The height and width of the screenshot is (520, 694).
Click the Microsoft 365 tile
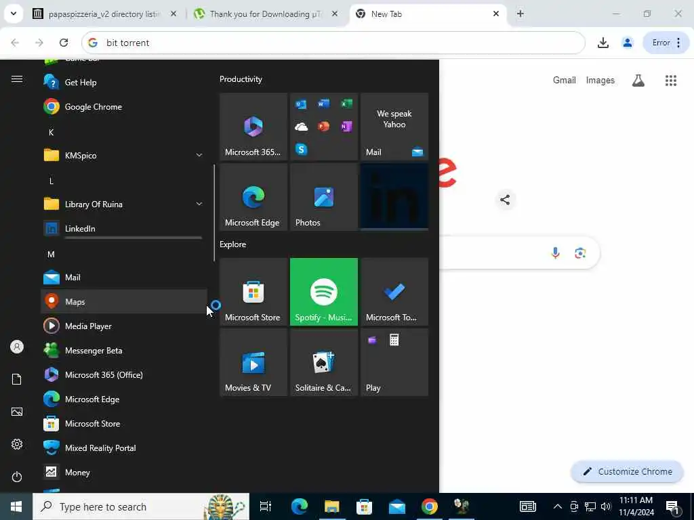click(253, 127)
